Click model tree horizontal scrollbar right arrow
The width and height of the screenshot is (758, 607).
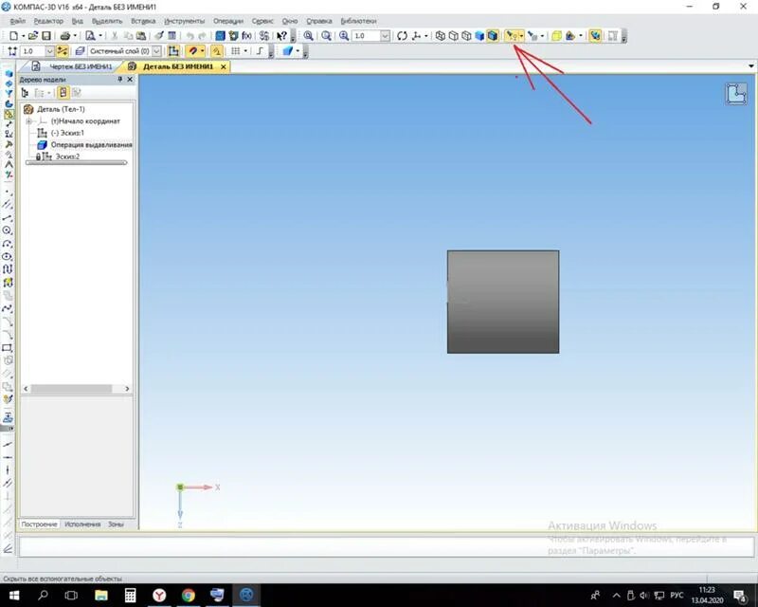[127, 389]
